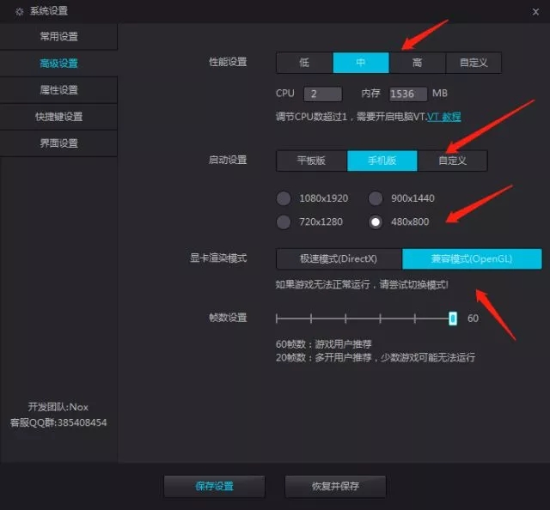
Task: Select the 高级设置 tab
Action: [x=58, y=63]
